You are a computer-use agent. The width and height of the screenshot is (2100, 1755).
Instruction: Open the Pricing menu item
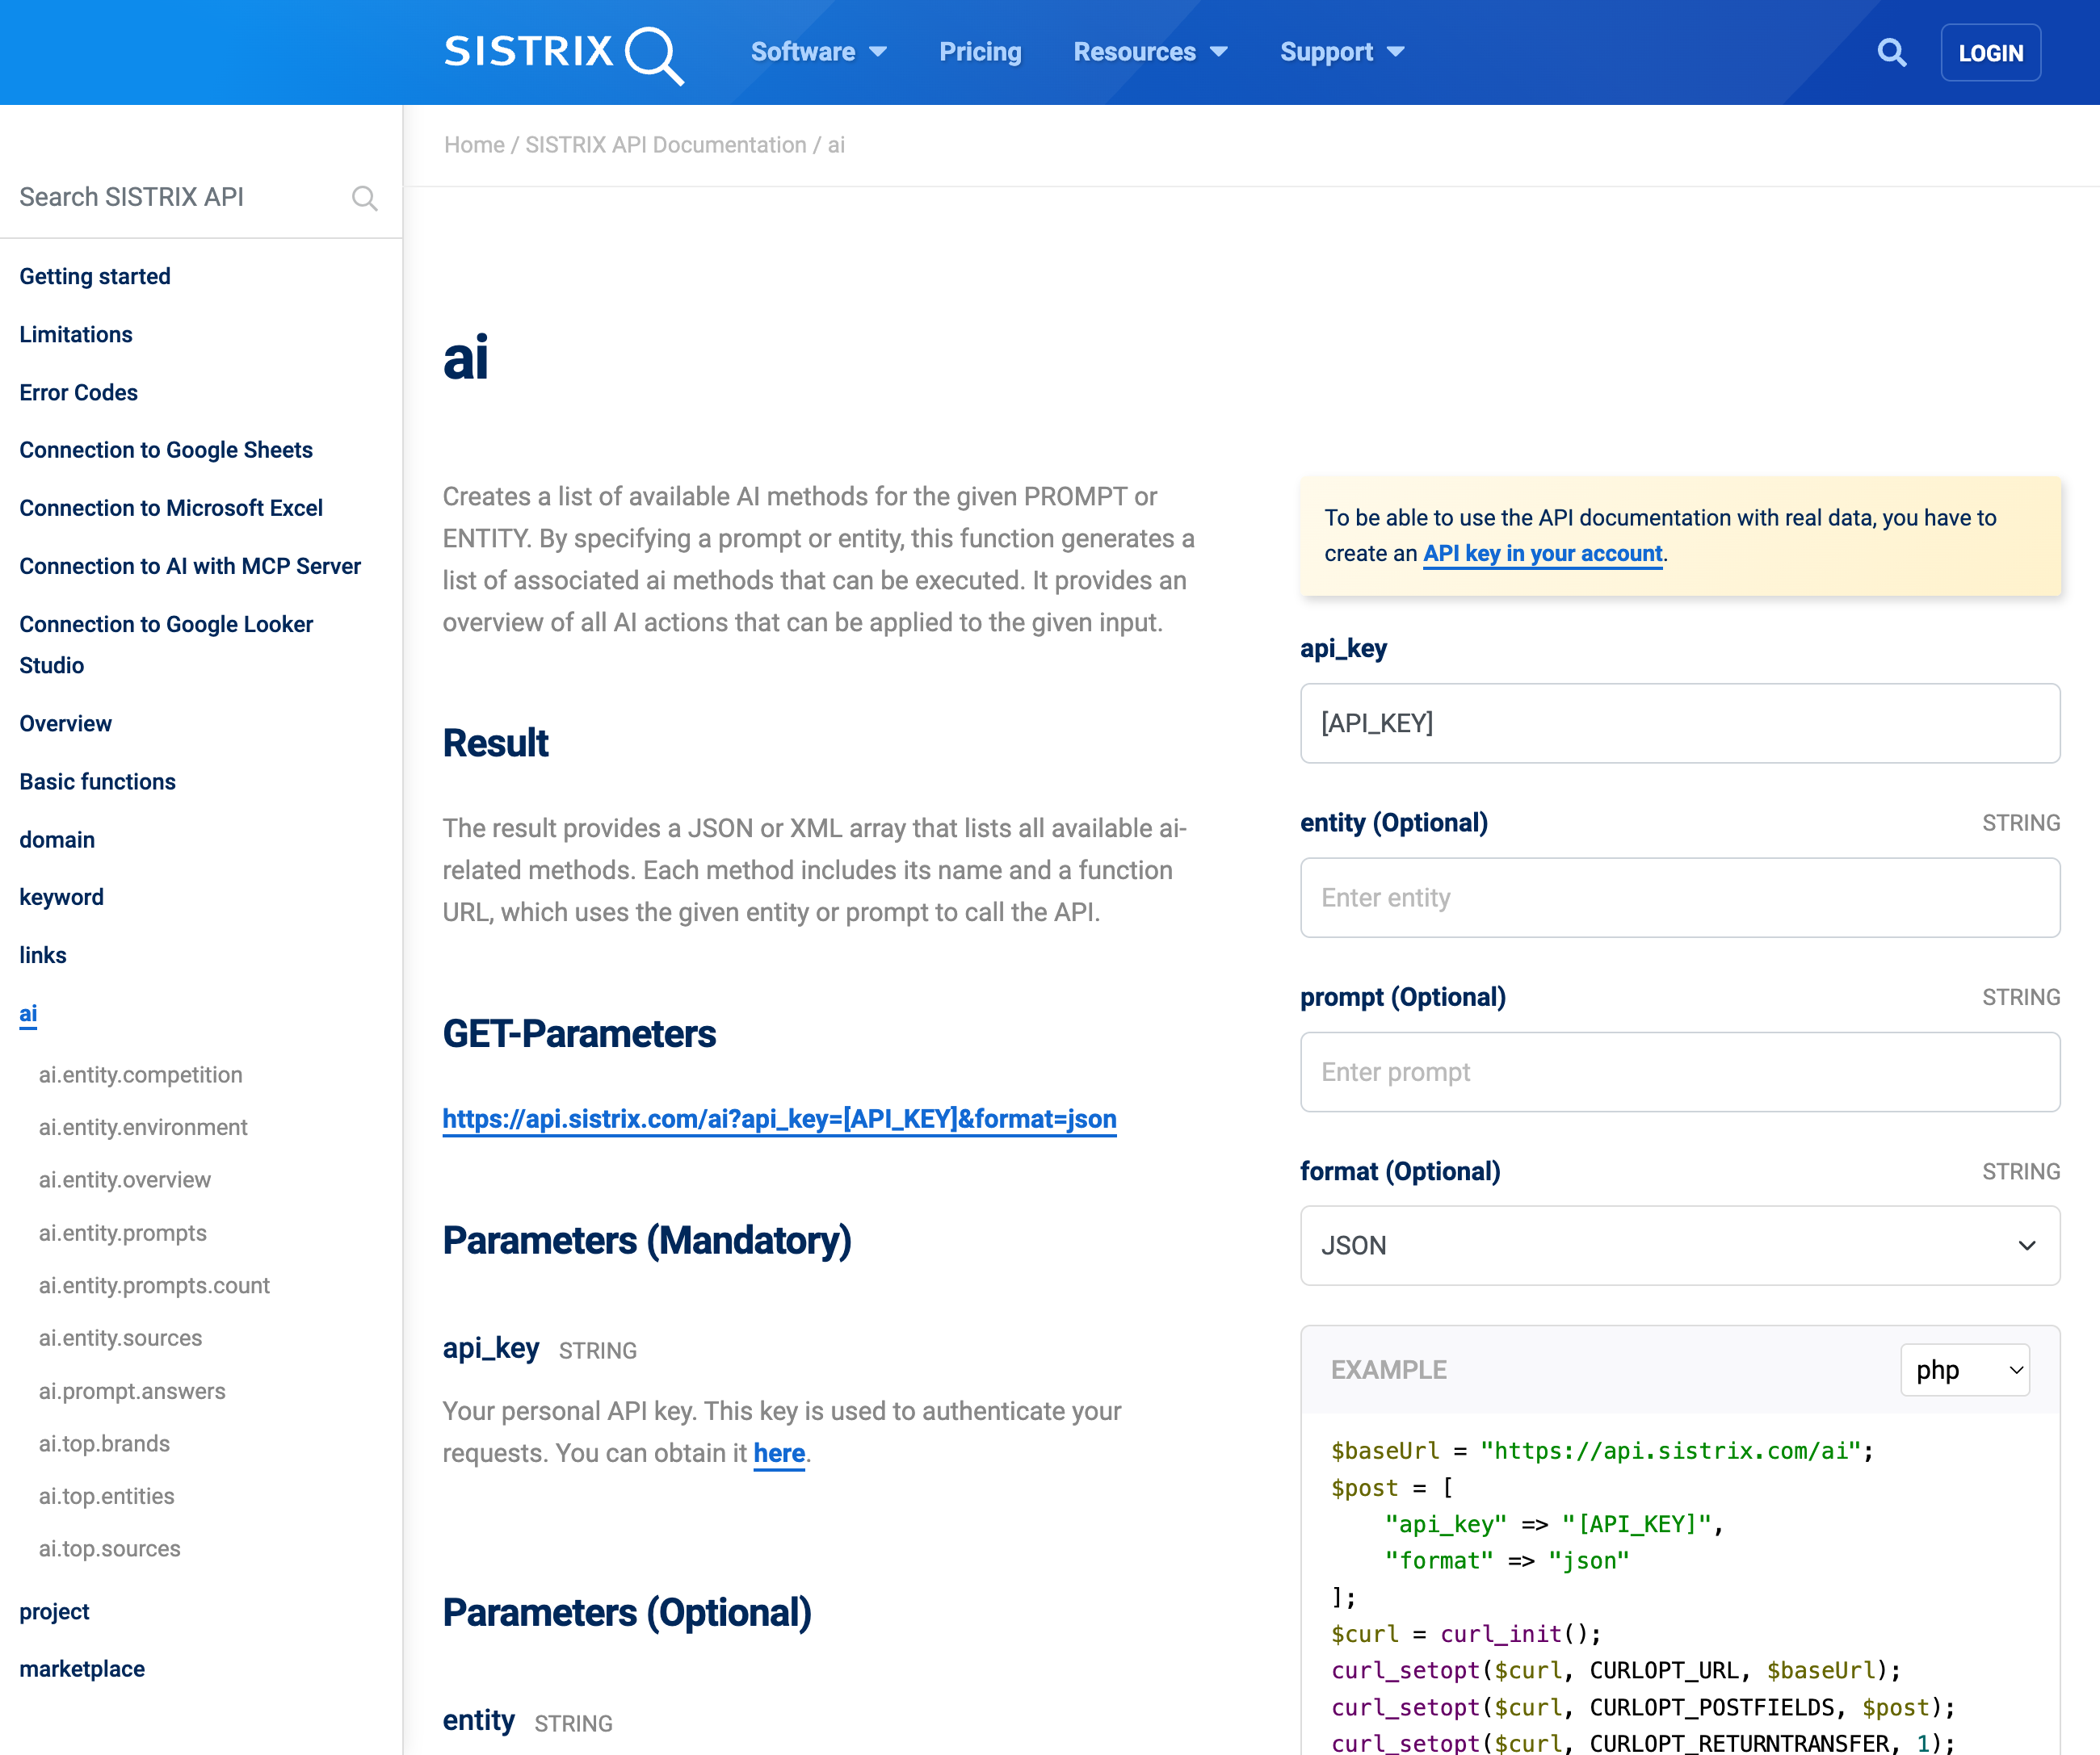click(x=980, y=52)
